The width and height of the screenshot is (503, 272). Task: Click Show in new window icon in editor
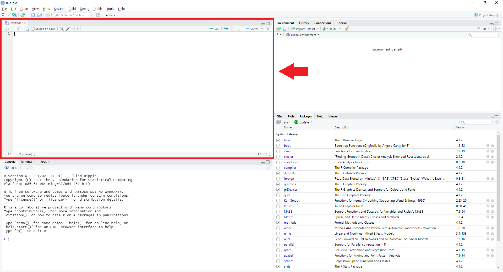tap(19, 29)
